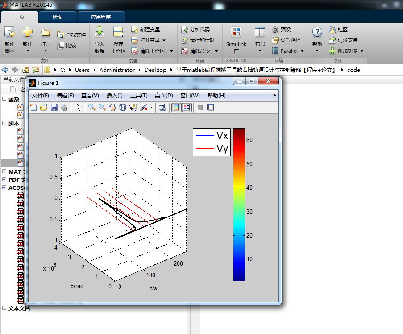
Task: Open the Parallel dropdown
Action: pos(302,51)
